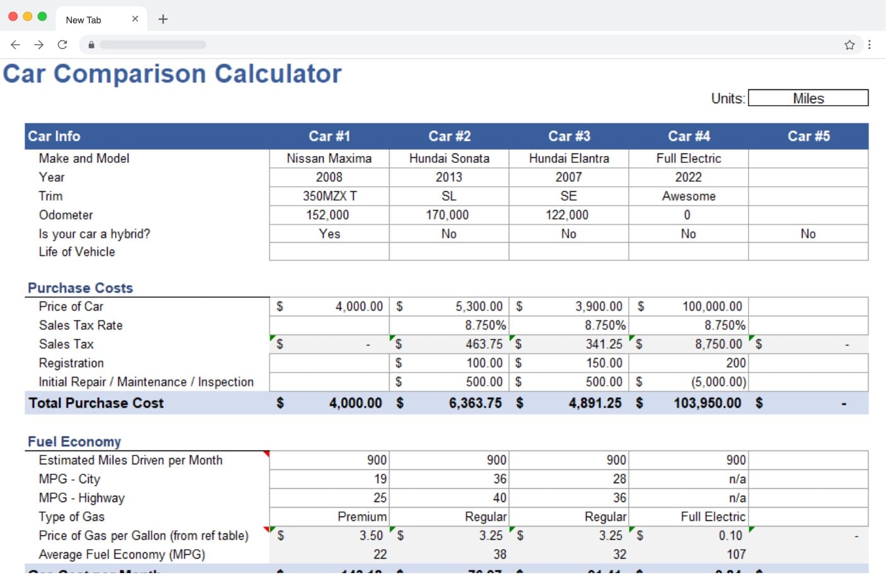The width and height of the screenshot is (887, 575).
Task: Select the Car #5 Make and Model cell
Action: (808, 159)
